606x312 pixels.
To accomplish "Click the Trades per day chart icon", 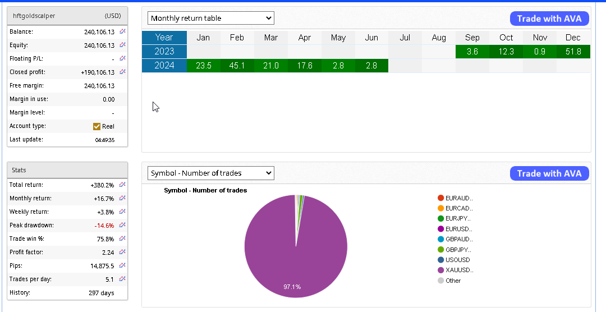I will pos(122,279).
